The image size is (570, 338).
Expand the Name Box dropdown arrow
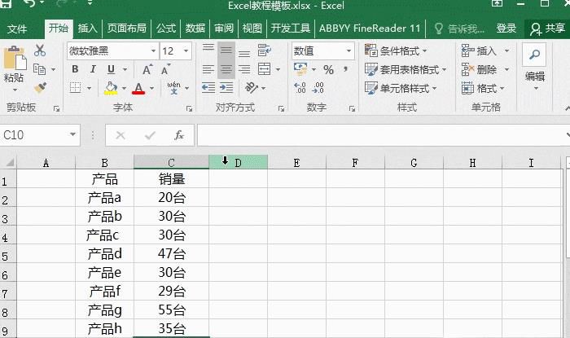click(72, 135)
